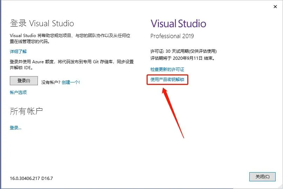Click the 登录(I) sign-in button
The height and width of the screenshot is (189, 283).
(24, 81)
